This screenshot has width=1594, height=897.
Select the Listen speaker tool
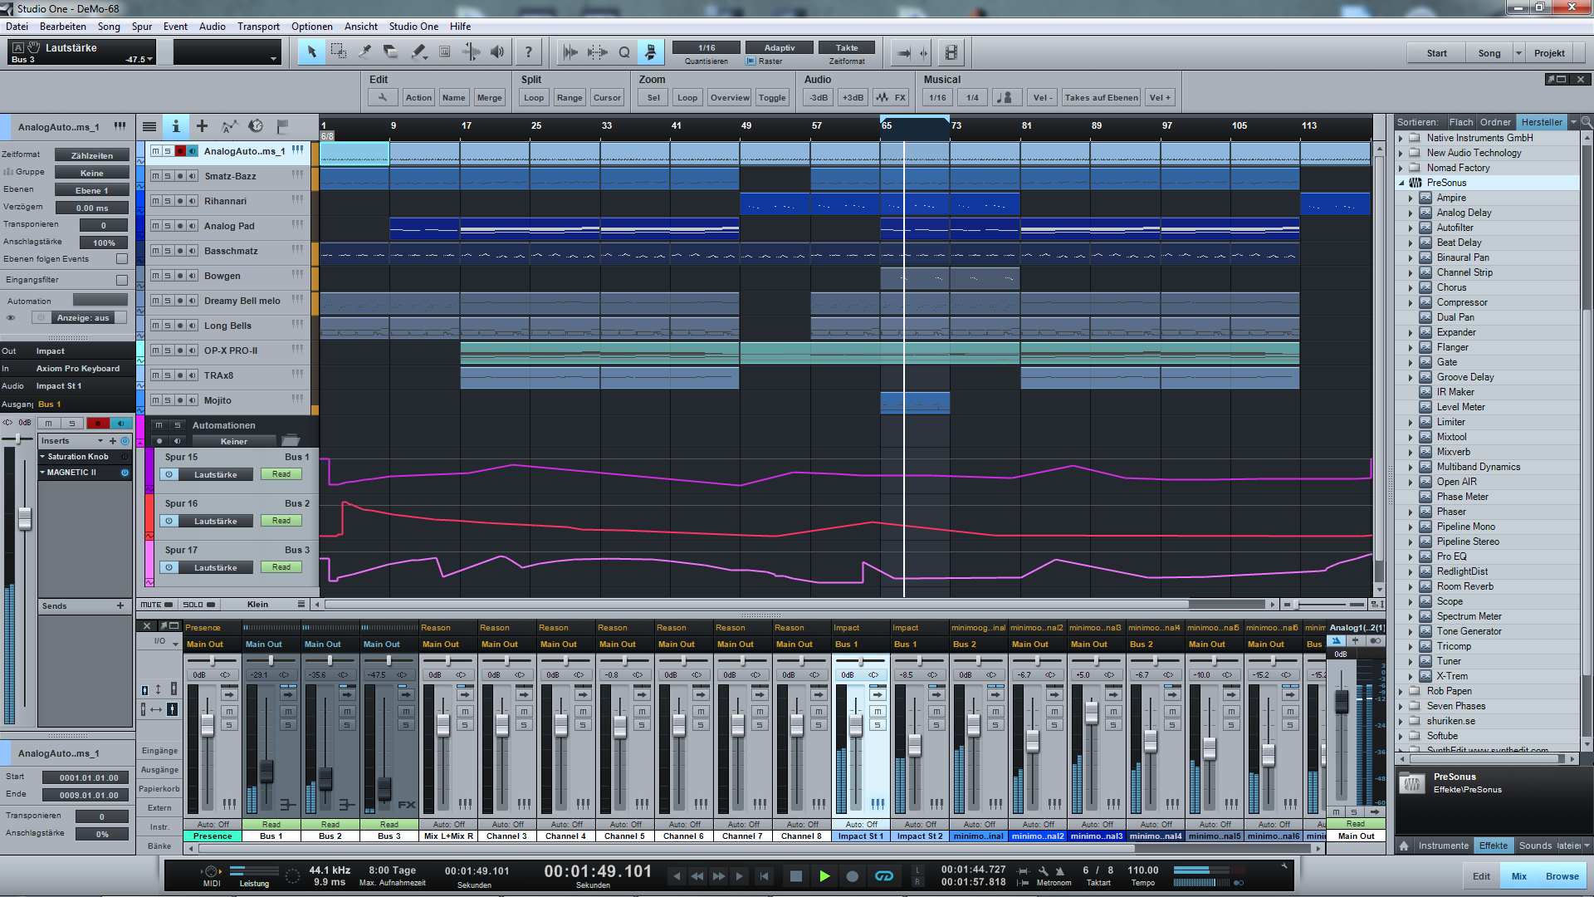(x=497, y=52)
